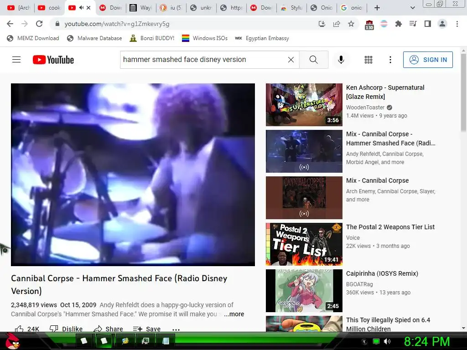Sign in to YouTube
Screen dimensions: 467x350
pyautogui.click(x=428, y=60)
